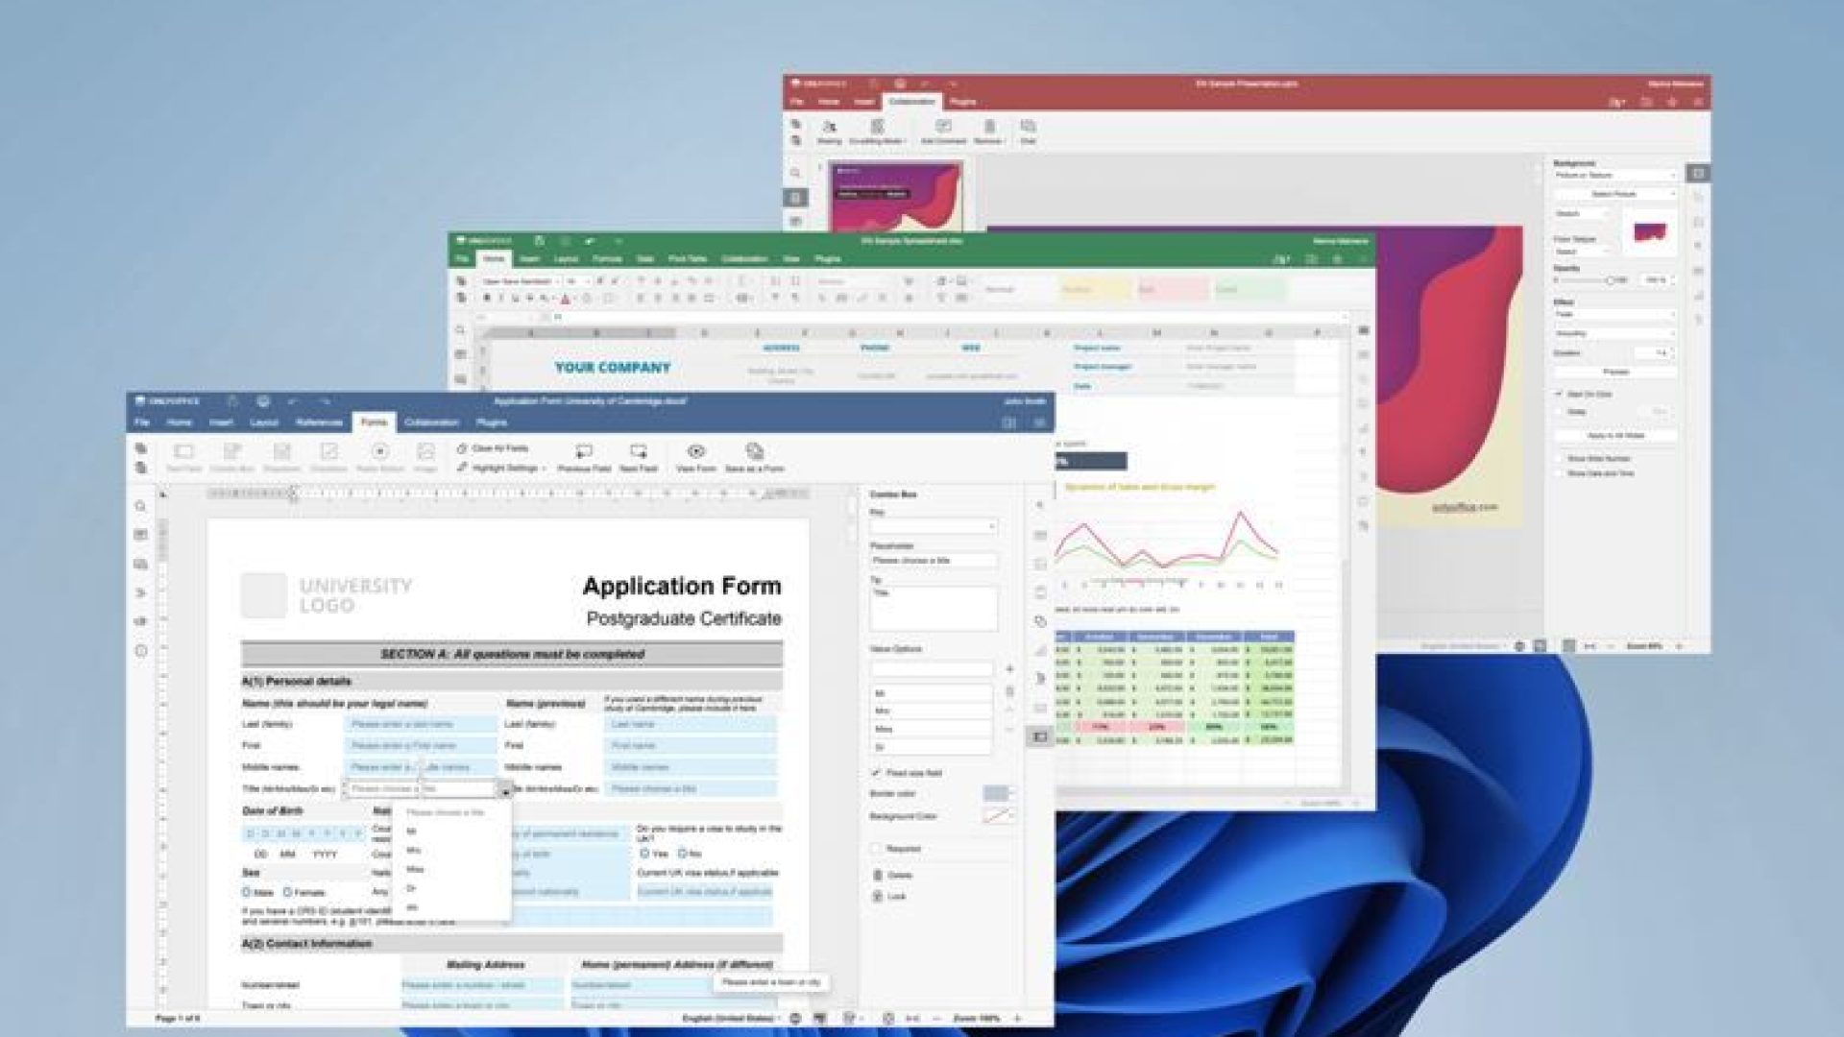1844x1037 pixels.
Task: Click Apply to All Slides button
Action: click(1615, 436)
